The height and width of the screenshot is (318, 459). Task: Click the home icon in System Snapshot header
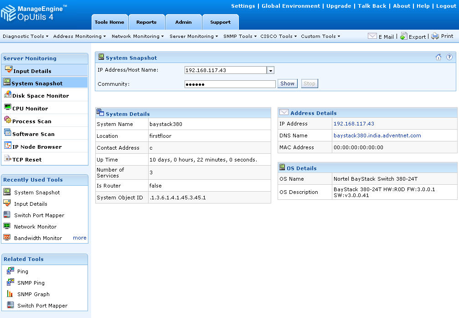(438, 57)
